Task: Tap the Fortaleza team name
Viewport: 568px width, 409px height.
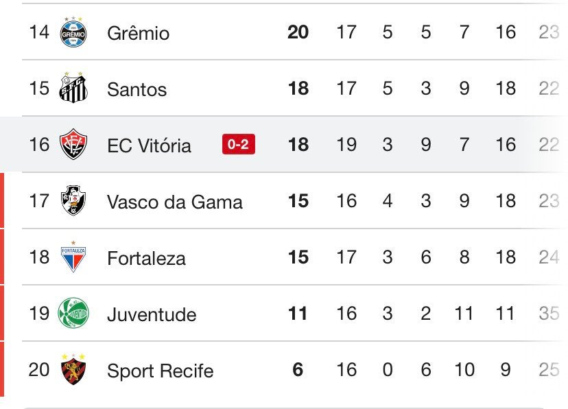Action: (146, 258)
